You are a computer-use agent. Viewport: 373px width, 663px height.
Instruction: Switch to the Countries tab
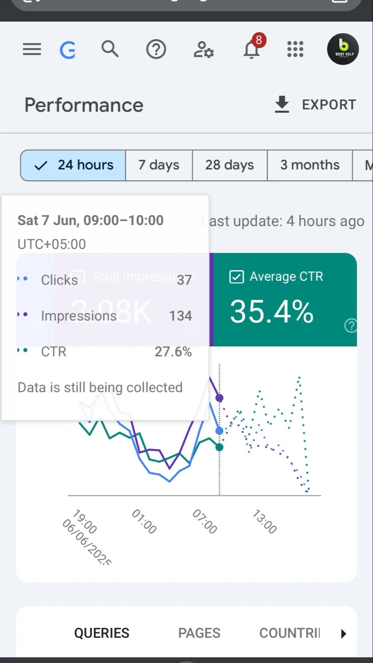click(x=290, y=633)
